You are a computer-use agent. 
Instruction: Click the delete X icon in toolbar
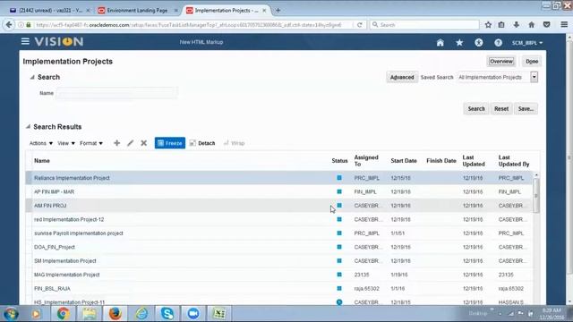coord(144,143)
